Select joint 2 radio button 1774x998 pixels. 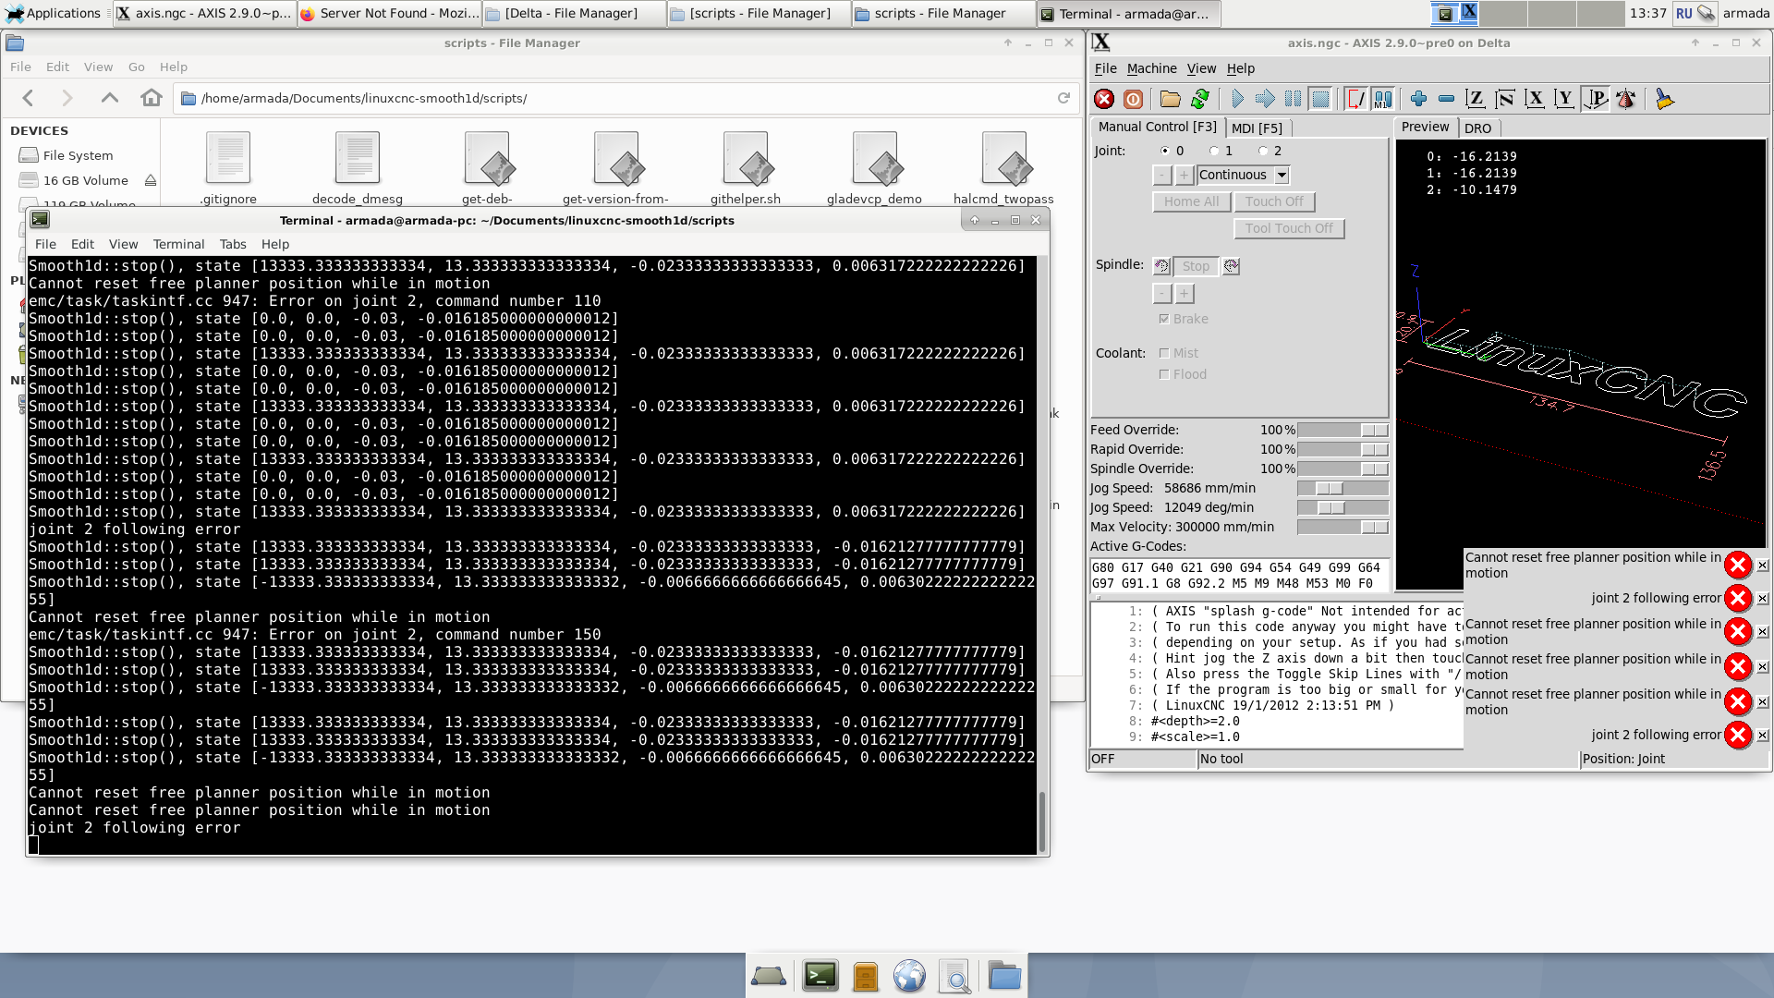click(1263, 151)
